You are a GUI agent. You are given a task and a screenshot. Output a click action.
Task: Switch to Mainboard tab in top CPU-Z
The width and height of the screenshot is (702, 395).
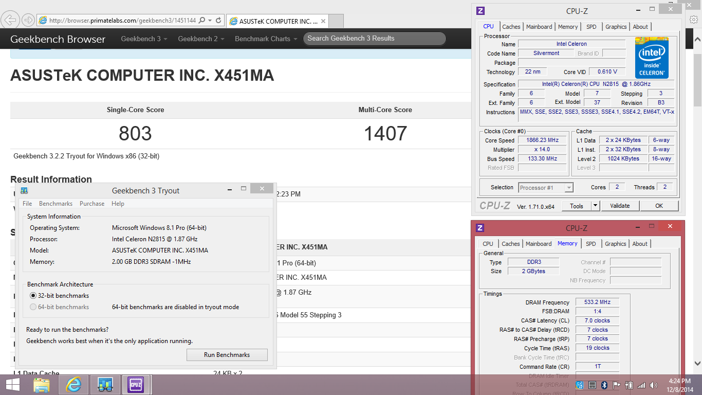click(539, 27)
